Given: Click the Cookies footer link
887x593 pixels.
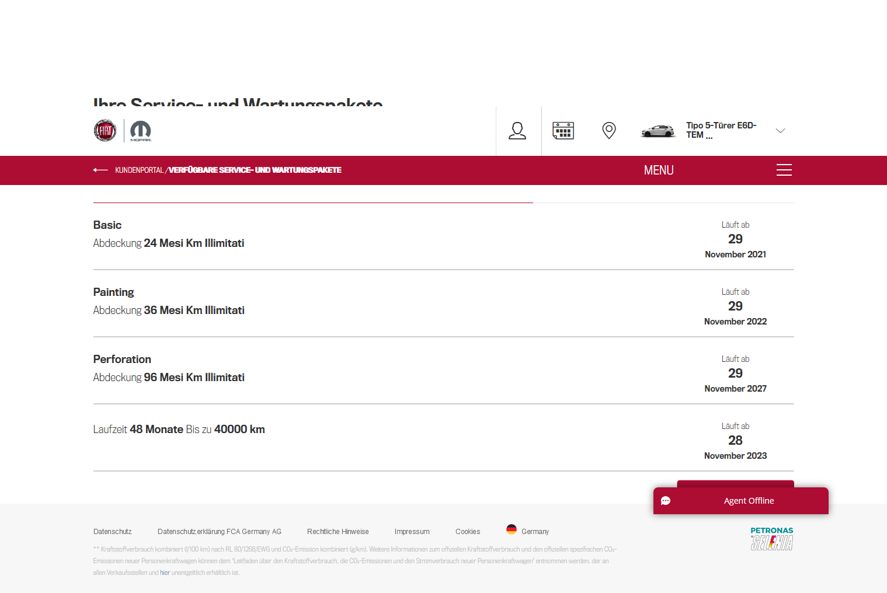Looking at the screenshot, I should coord(468,532).
